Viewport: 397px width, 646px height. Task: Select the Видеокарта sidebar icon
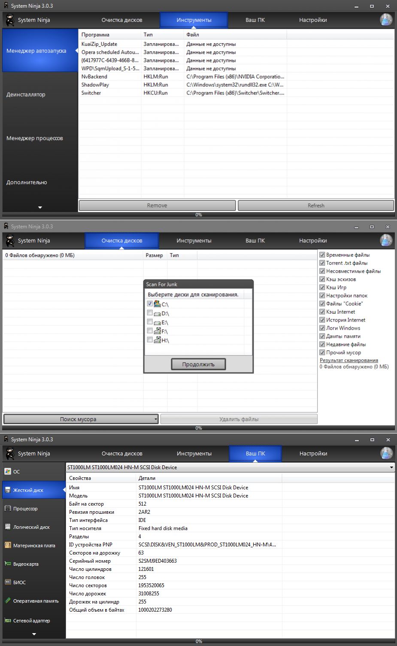point(8,564)
